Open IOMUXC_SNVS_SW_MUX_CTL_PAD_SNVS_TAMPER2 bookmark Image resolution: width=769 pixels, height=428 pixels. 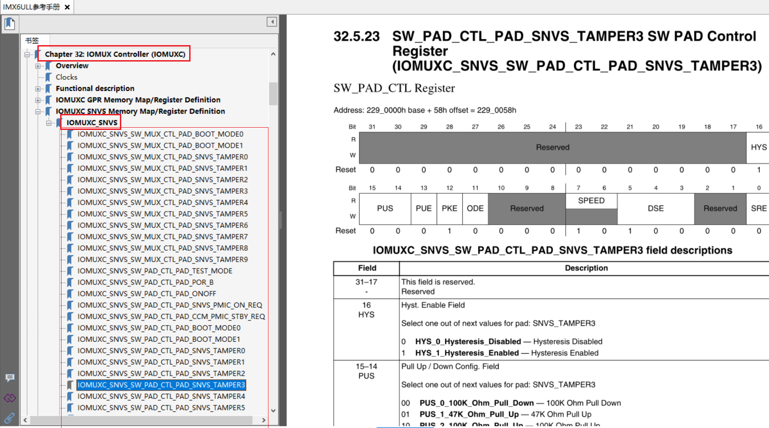point(163,180)
